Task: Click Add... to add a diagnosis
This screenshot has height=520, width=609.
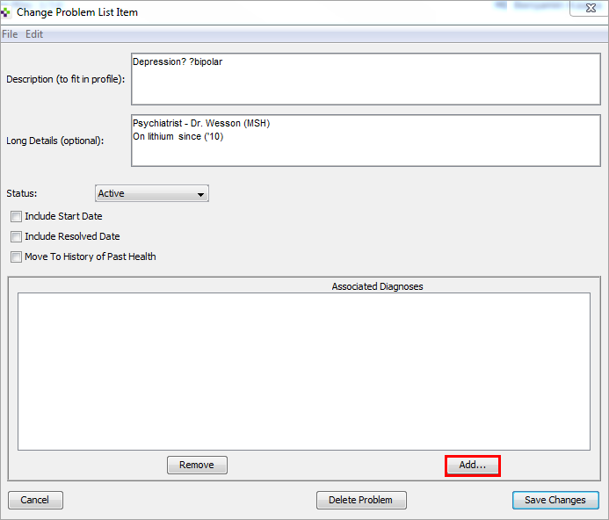Action: click(x=473, y=466)
